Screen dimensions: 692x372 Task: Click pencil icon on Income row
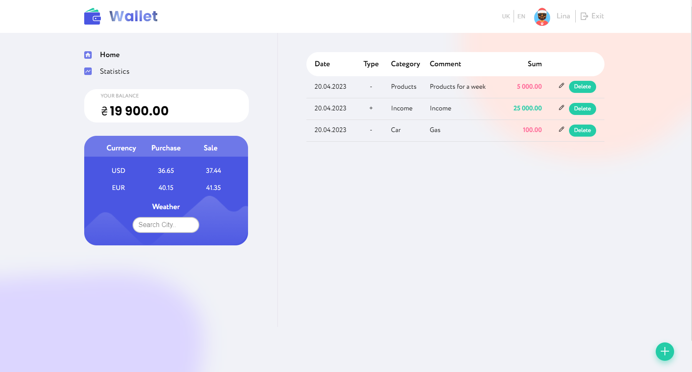point(562,108)
